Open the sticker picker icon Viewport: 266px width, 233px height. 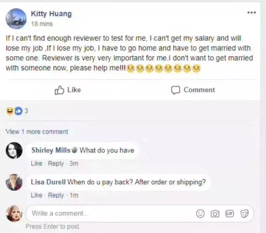(x=245, y=213)
